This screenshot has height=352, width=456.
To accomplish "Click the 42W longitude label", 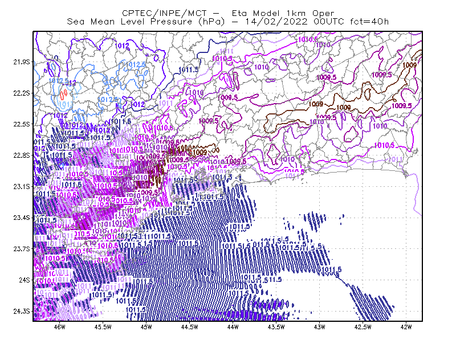I will click(406, 327).
